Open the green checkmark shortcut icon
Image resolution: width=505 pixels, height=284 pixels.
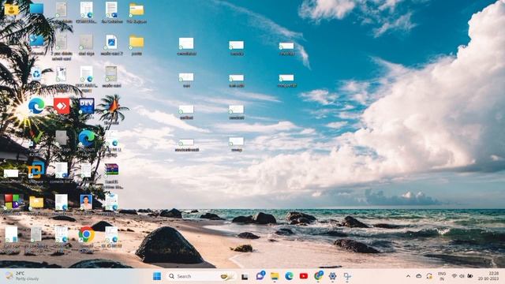pos(36,138)
